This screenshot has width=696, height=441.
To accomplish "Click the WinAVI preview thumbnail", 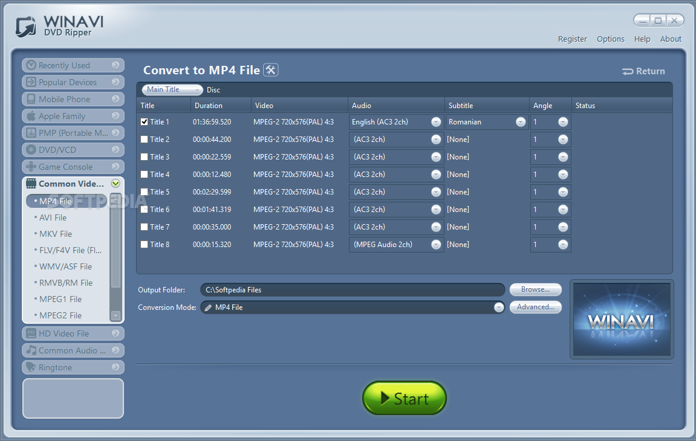I will tap(622, 320).
